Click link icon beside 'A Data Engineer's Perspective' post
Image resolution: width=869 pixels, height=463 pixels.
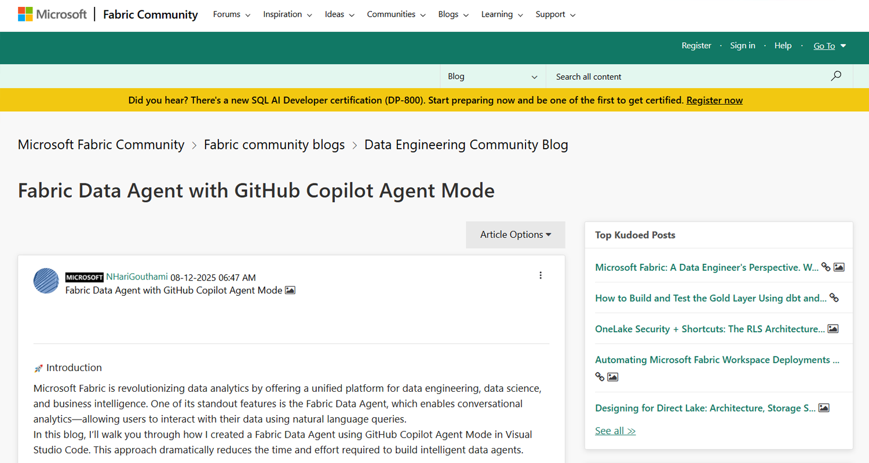[x=826, y=267]
